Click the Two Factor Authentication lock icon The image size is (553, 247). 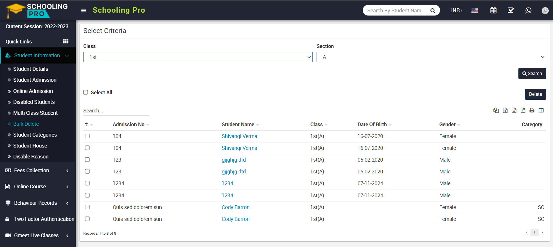7,219
